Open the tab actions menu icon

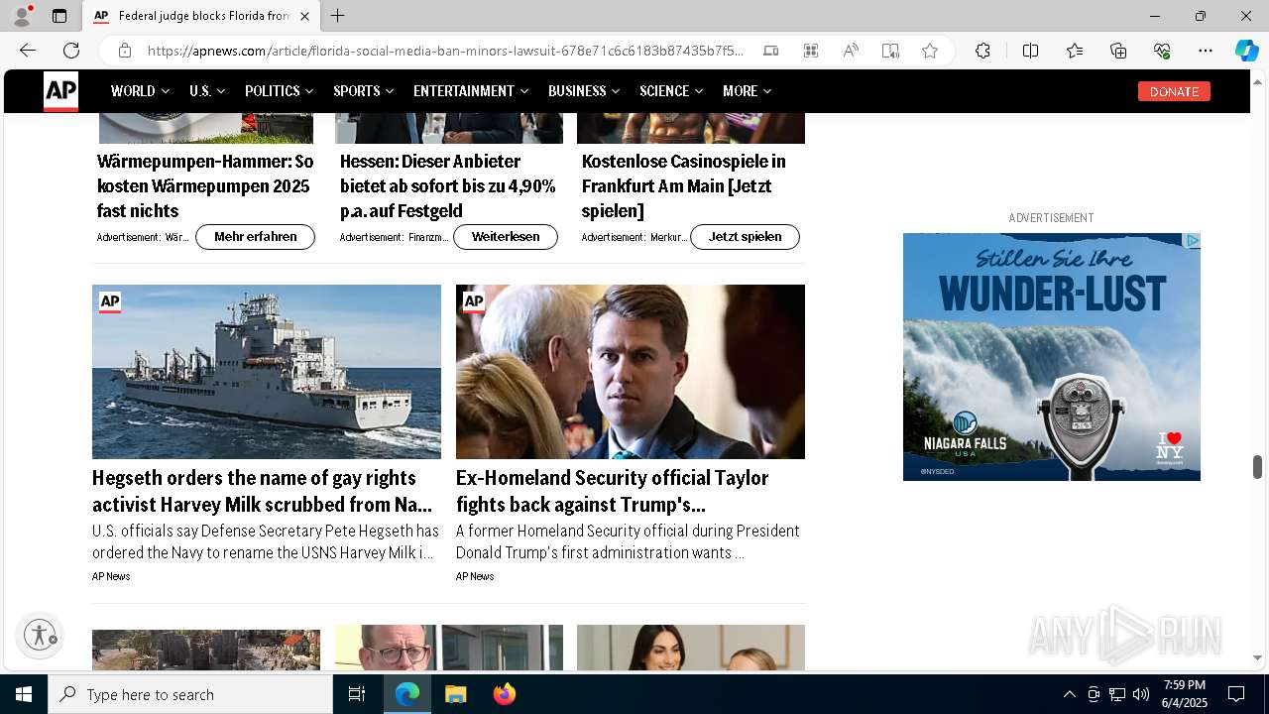59,16
